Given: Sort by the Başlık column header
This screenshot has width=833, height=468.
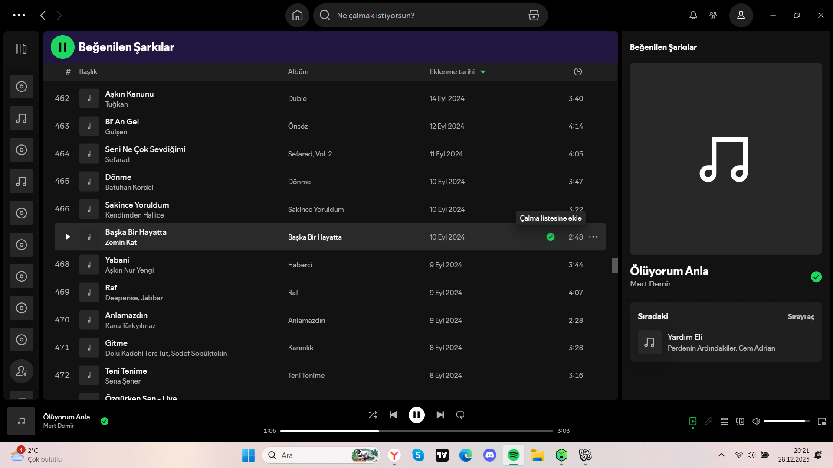Looking at the screenshot, I should coord(88,72).
